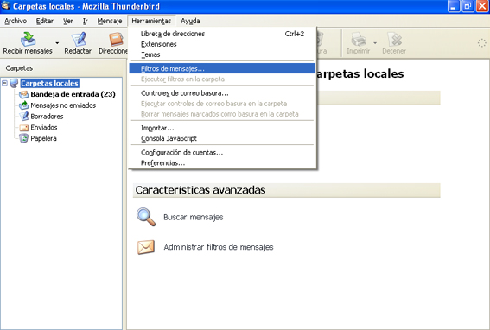The image size is (490, 330).
Task: Click the Thunderbird icon in title bar
Action: pyautogui.click(x=6, y=6)
